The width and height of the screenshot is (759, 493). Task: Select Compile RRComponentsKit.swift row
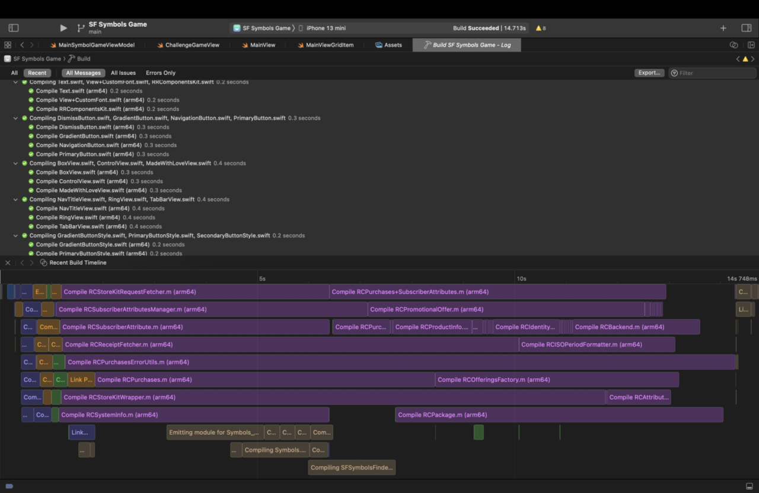(379, 109)
